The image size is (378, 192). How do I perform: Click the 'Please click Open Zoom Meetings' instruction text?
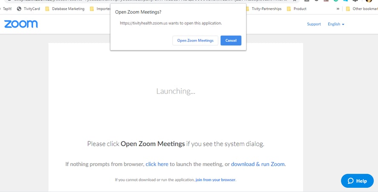pos(176,144)
